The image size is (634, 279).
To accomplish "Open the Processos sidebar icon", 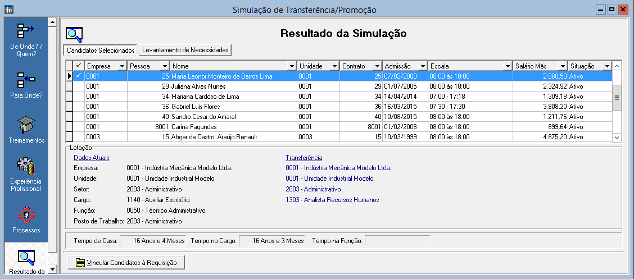I will point(26,219).
